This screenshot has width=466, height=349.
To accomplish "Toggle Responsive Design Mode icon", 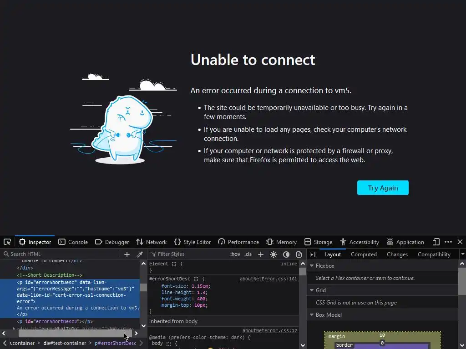I will [x=436, y=242].
